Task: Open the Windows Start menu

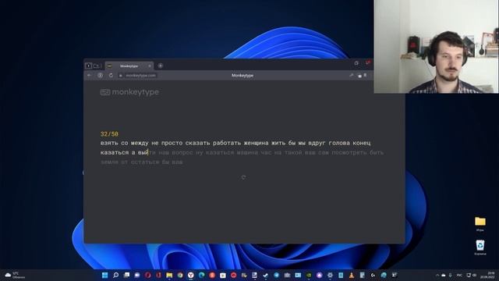Action: (x=104, y=275)
